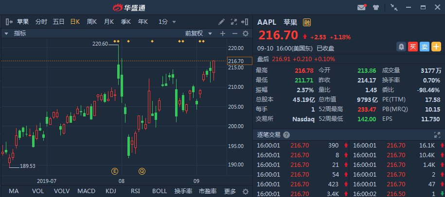Screen dimensions: 445x197
Task: Click the 189.53 low price annotation
Action: [x=28, y=166]
